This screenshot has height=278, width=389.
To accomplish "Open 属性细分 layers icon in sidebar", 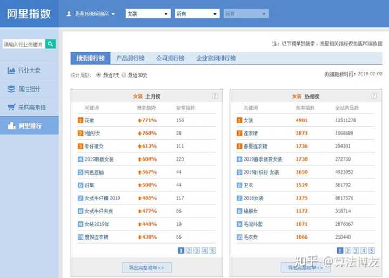I will (11, 89).
